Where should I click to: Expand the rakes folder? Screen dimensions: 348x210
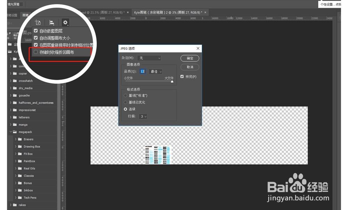10,205
